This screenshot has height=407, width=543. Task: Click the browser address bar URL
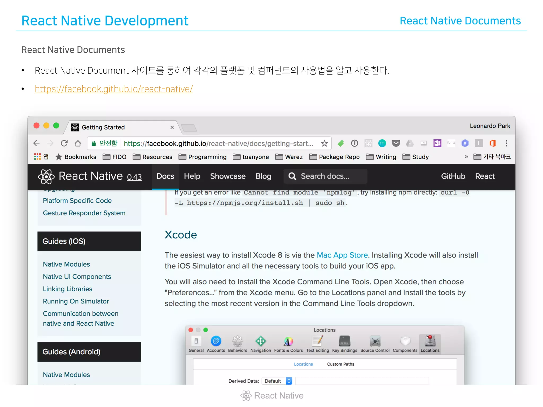[218, 144]
